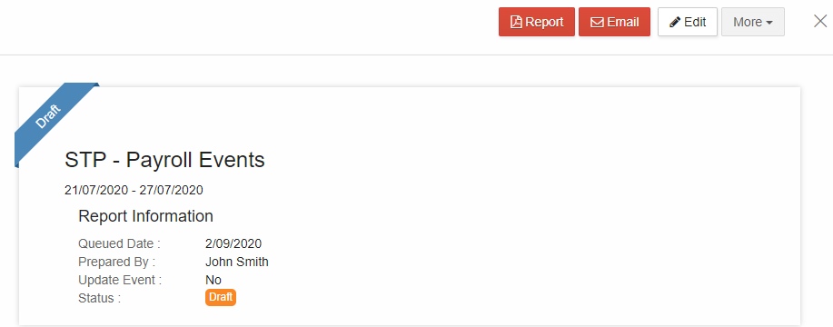Image resolution: width=833 pixels, height=327 pixels.
Task: Click the envelope icon on Email button
Action: click(597, 23)
